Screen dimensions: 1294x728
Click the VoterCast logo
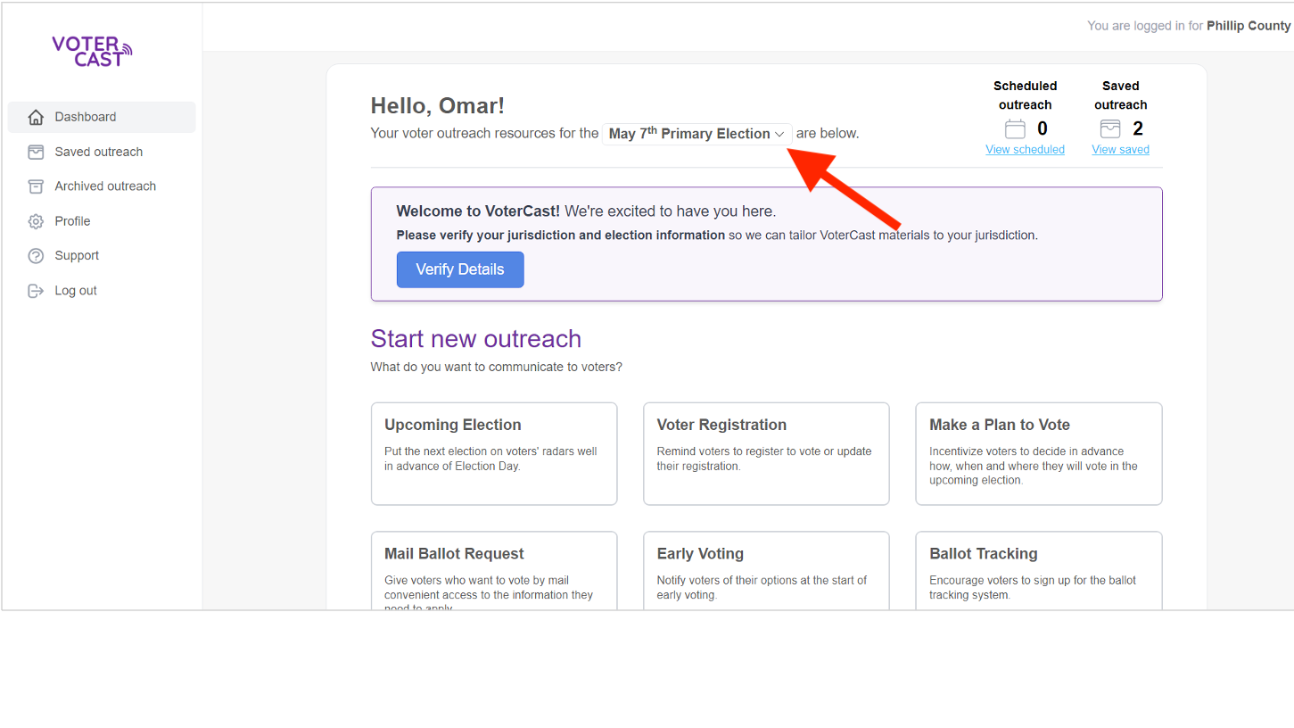point(92,51)
